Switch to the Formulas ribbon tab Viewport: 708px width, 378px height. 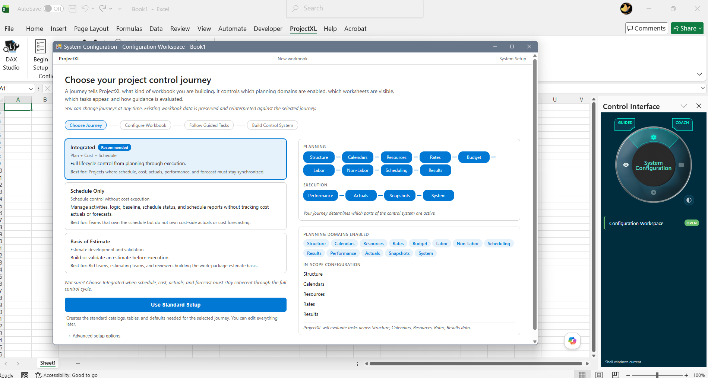click(x=129, y=29)
